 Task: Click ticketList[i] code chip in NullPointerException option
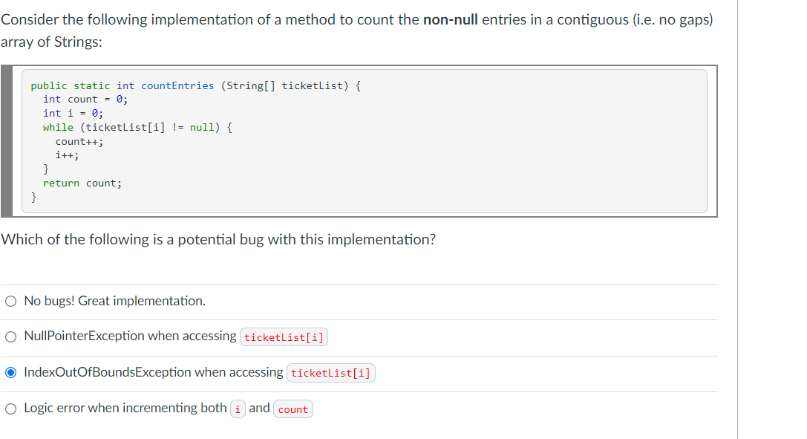tap(284, 337)
